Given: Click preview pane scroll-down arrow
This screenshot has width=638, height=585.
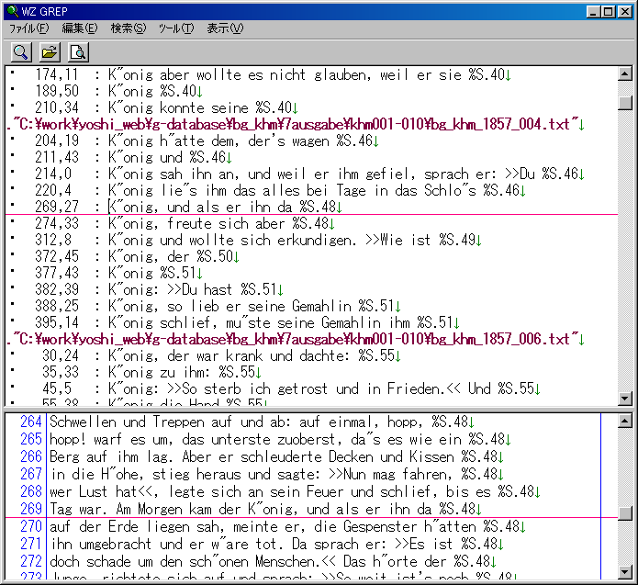Looking at the screenshot, I should point(624,571).
